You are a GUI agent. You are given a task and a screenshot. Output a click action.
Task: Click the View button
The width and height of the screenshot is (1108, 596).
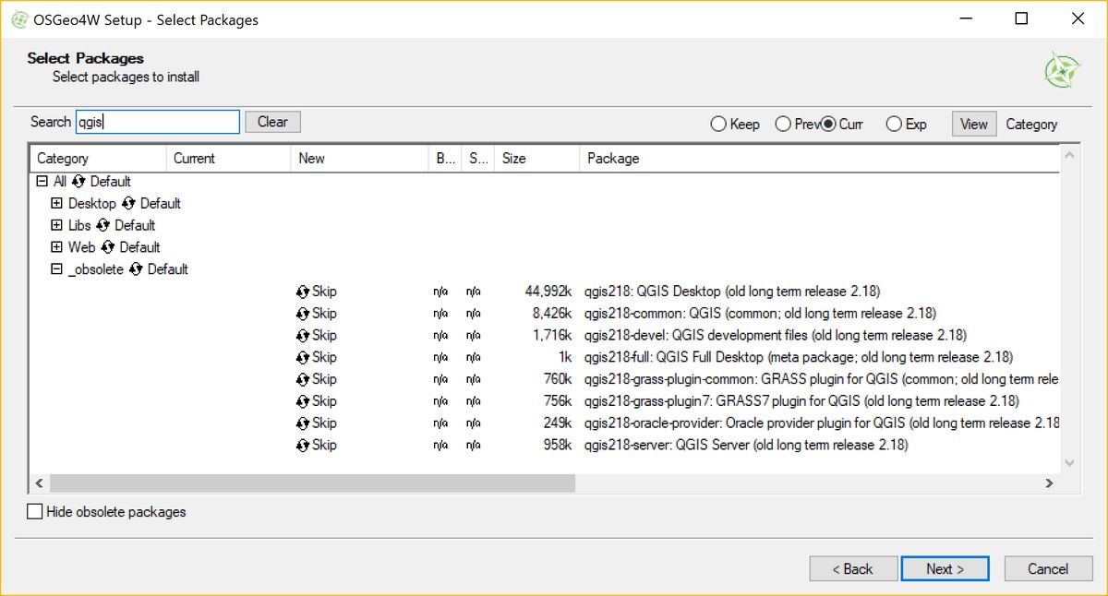pyautogui.click(x=974, y=125)
